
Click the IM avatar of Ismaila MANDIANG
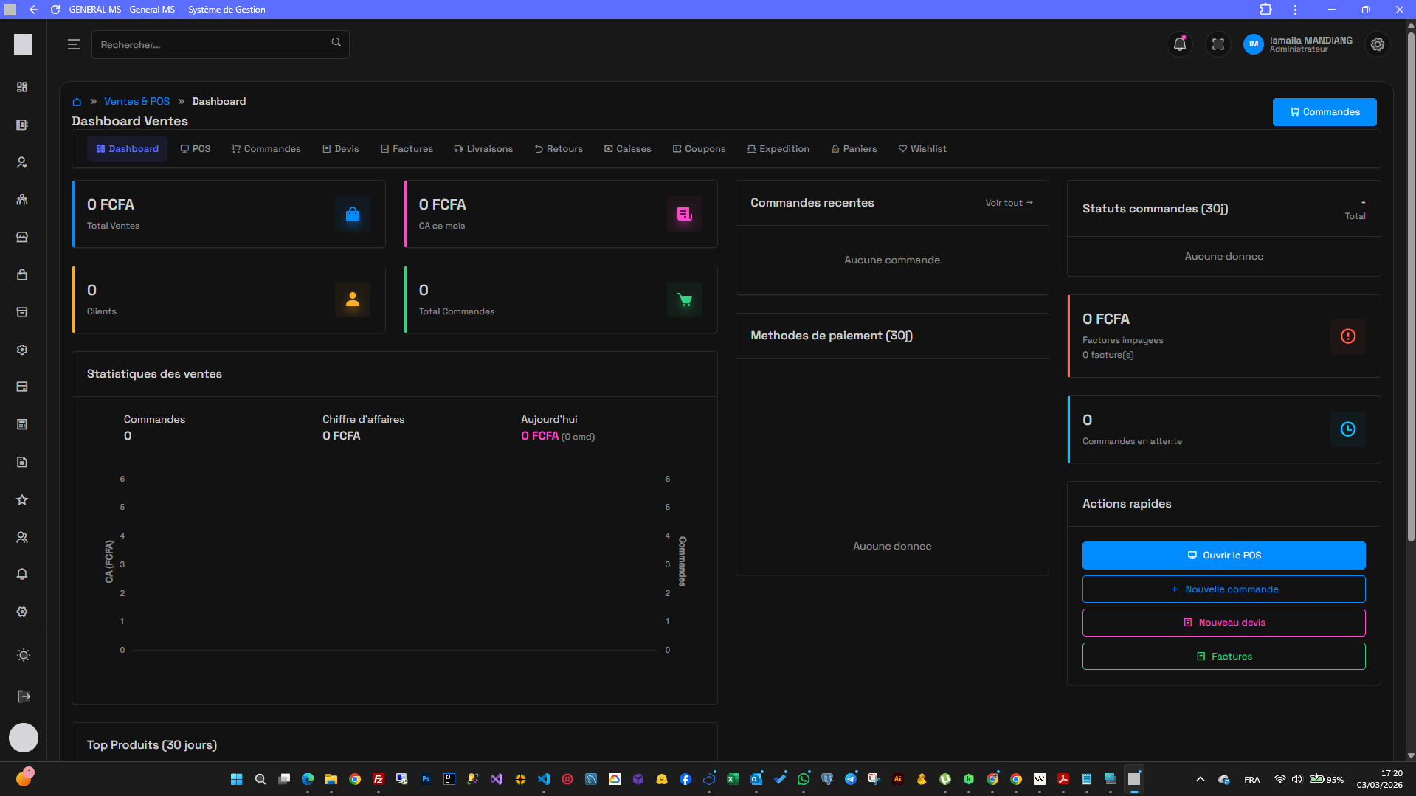(x=1253, y=44)
